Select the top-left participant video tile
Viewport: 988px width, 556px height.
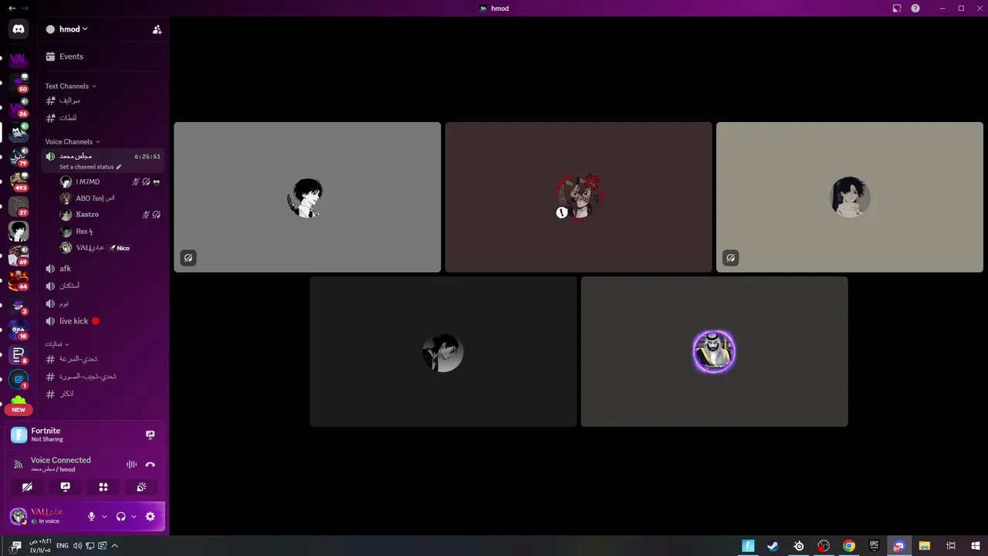[x=307, y=197]
